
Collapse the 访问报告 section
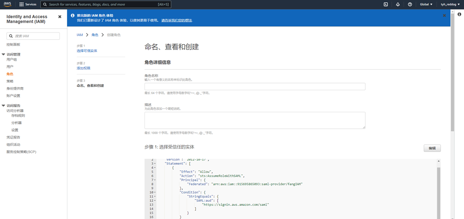click(x=3, y=105)
